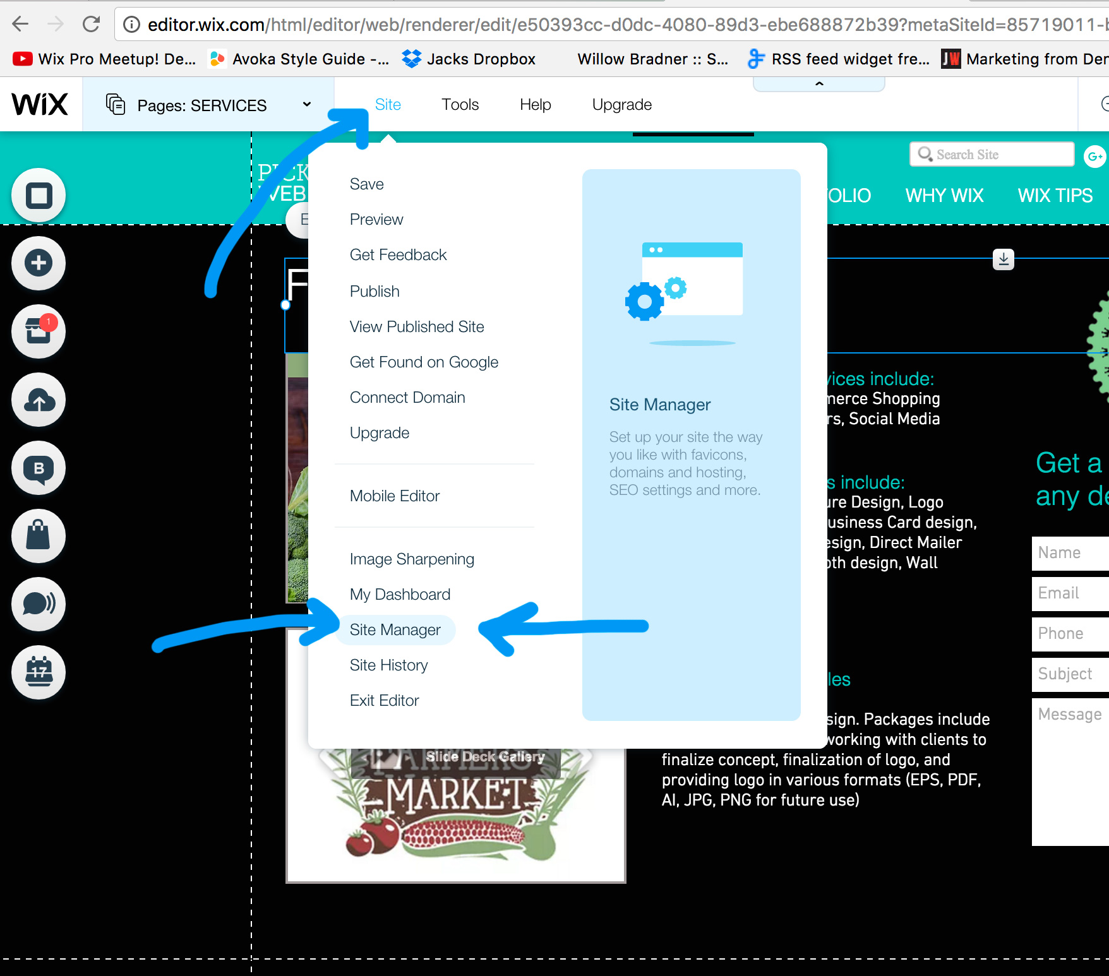This screenshot has height=976, width=1109.
Task: Open My Dashboard from menu
Action: point(400,595)
